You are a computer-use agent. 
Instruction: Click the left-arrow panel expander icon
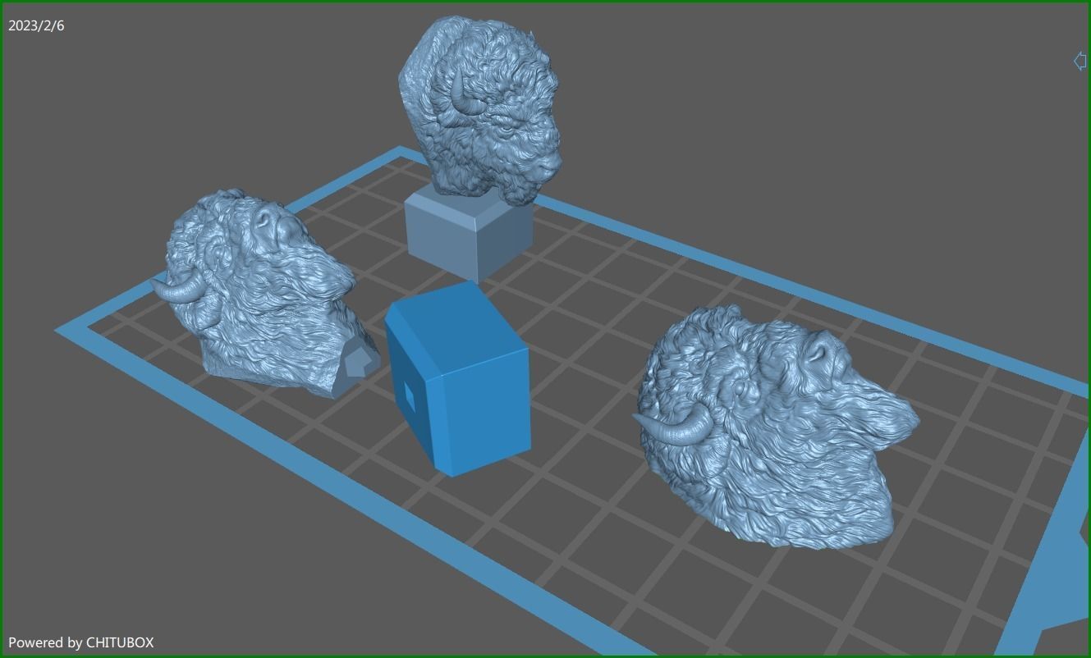click(x=1080, y=61)
